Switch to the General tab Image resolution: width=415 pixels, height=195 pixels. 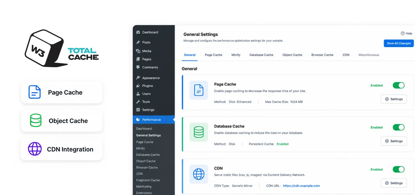coord(190,55)
